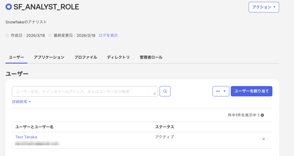Open the アクション dropdown menu
This screenshot has width=294, height=156.
tap(264, 7)
